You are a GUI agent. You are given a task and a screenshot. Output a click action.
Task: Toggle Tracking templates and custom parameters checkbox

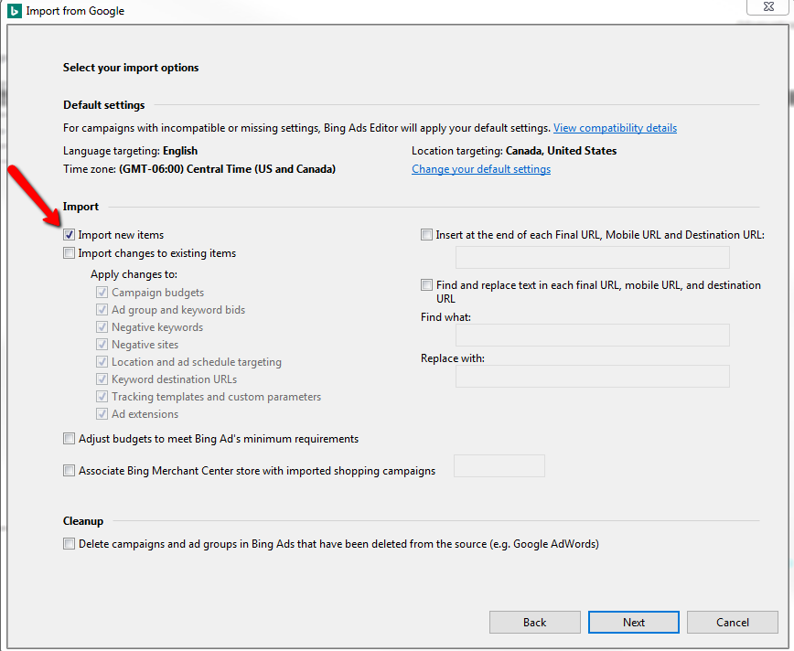pyautogui.click(x=102, y=397)
